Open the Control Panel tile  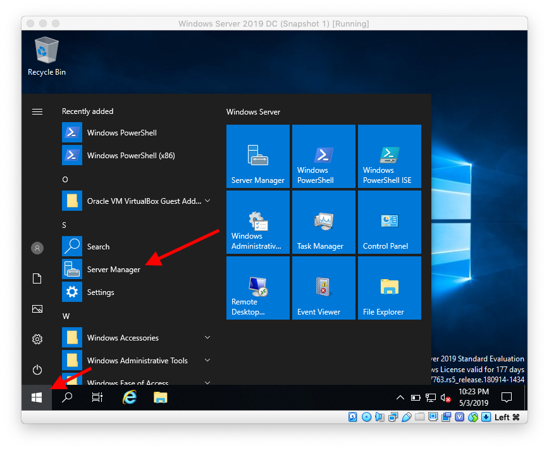[x=389, y=222]
